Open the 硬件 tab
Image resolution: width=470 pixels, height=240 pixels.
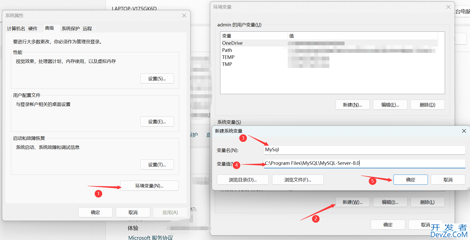[x=33, y=28]
